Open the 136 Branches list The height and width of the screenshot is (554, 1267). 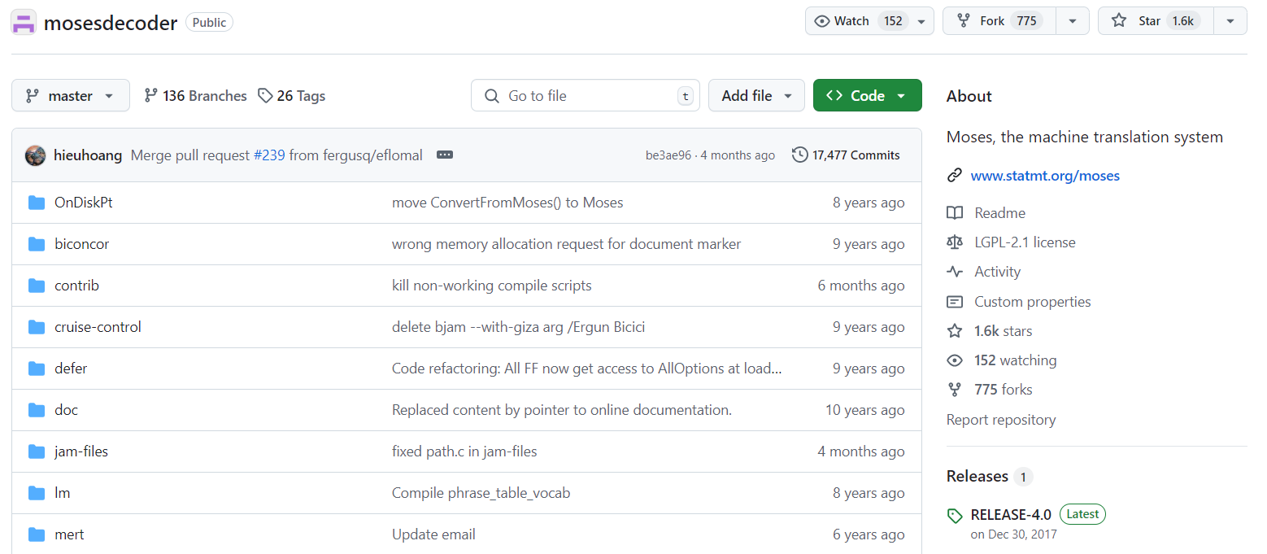click(195, 96)
